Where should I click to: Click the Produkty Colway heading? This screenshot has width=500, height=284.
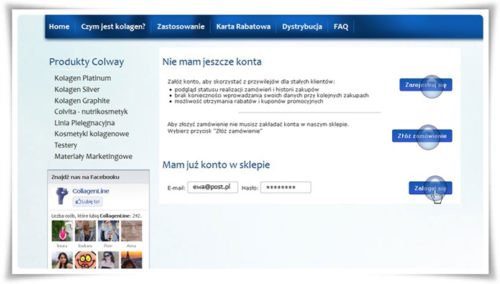click(86, 62)
